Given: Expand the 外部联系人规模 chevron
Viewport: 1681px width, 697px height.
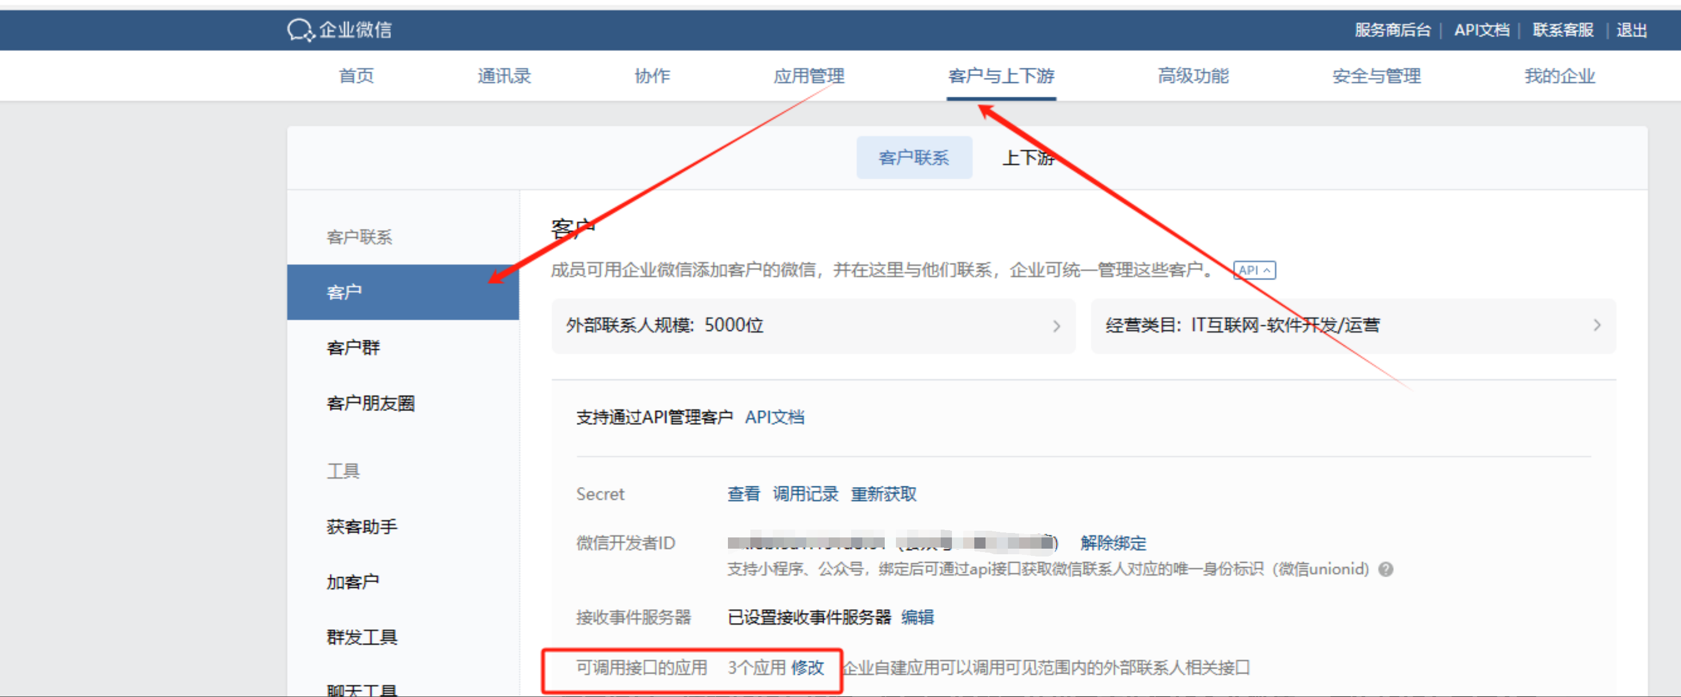Looking at the screenshot, I should point(1057,326).
